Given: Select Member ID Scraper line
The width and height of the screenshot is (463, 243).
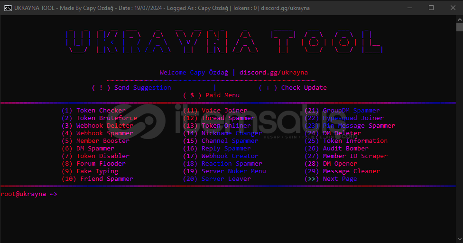Looking at the screenshot, I should [x=346, y=156].
